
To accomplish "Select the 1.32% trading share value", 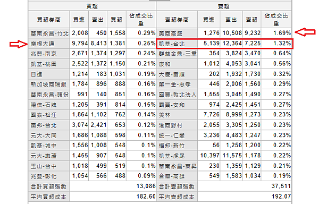I will click(282, 43).
